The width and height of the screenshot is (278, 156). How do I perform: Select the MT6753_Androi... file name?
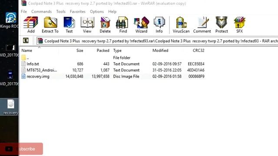pos(42,70)
